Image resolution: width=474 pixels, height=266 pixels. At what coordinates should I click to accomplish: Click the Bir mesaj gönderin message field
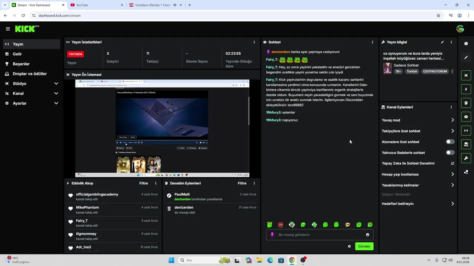pos(320,235)
